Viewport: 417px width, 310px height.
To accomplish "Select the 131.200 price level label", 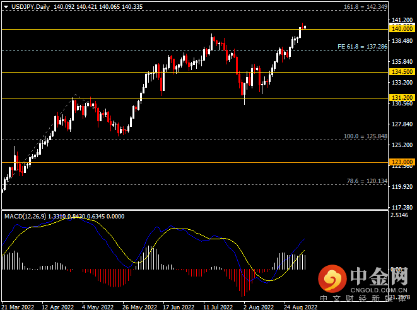I will (402, 98).
